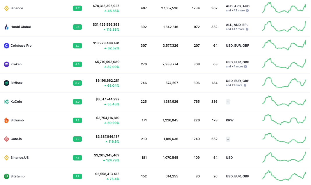Click the Huobi Global flame logo
Image resolution: width=311 pixels, height=185 pixels.
pos(6,27)
